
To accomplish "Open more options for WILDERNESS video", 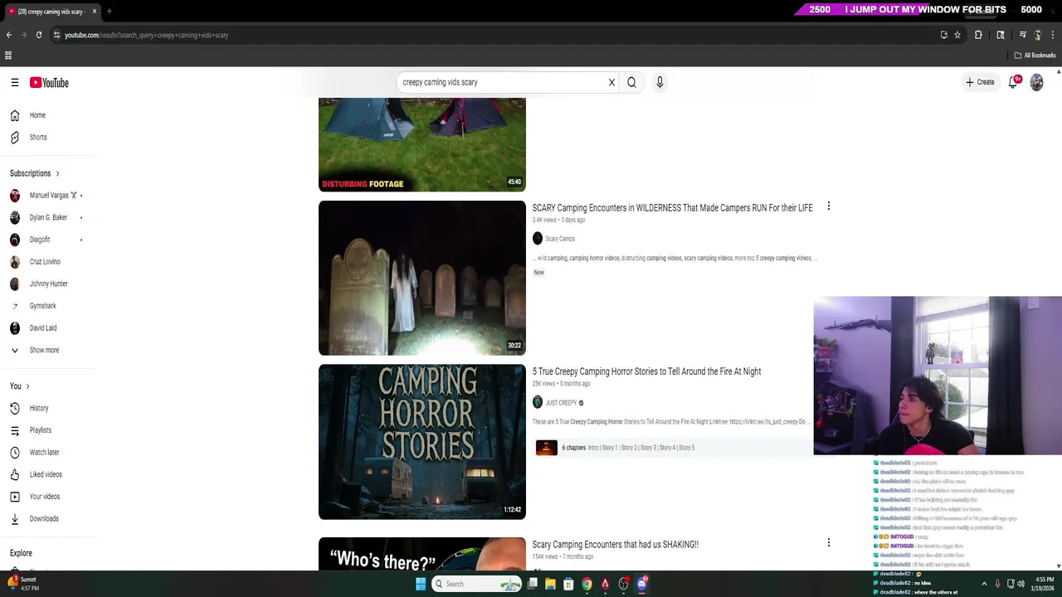I will click(828, 206).
